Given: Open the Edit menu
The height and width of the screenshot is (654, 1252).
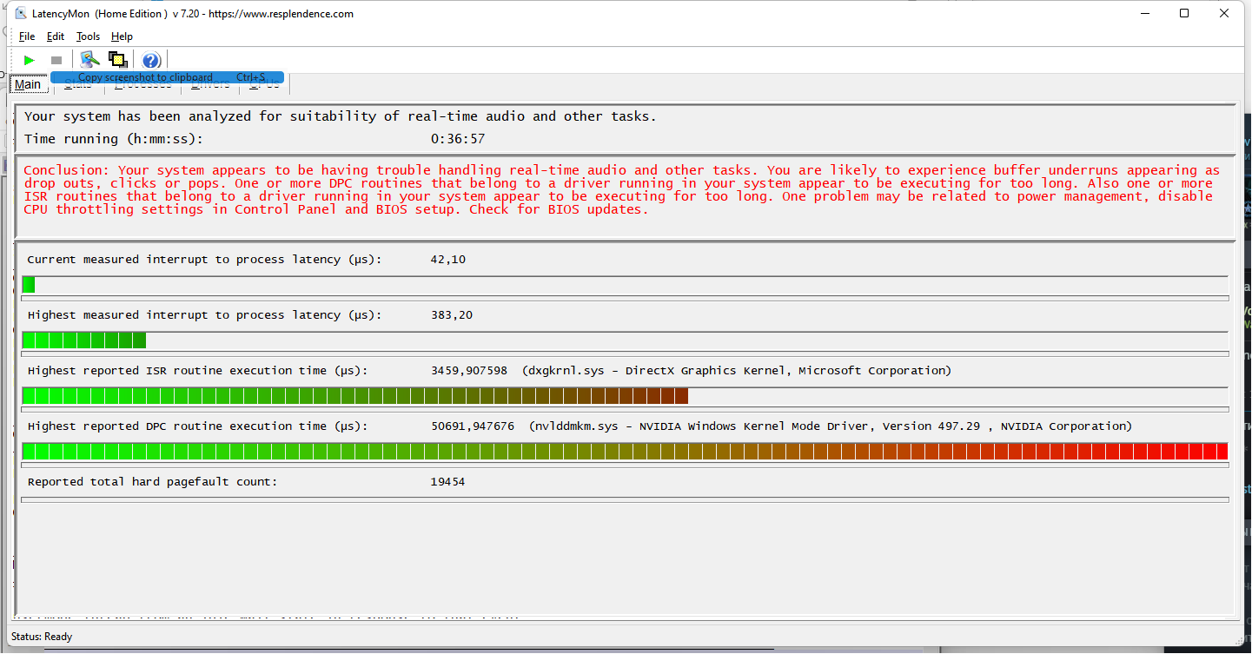Looking at the screenshot, I should coord(56,36).
